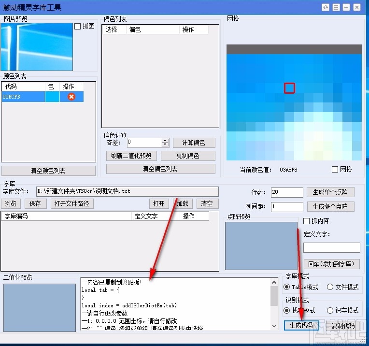Screen dimensions: 369x346
Task: Click 生成单个点阵 button
Action: point(330,192)
